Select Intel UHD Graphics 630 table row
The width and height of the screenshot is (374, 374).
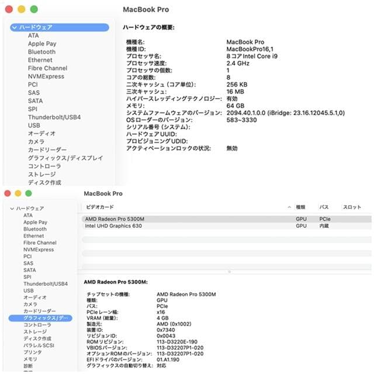pos(227,226)
